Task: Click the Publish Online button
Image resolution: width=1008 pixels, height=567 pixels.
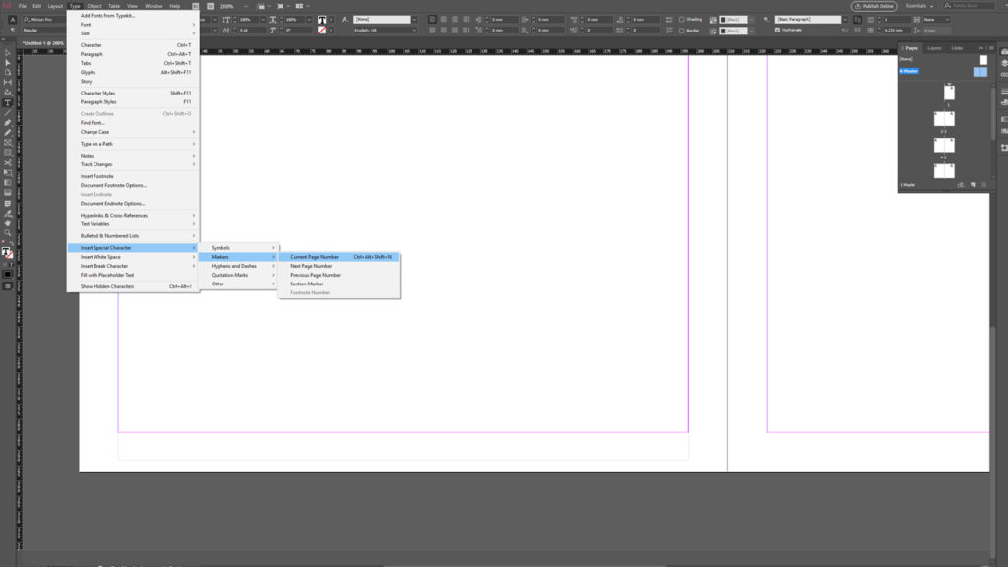Action: (x=874, y=6)
